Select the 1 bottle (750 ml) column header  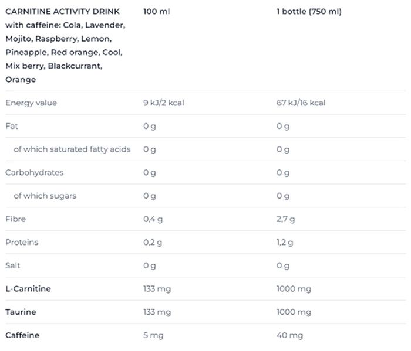(309, 12)
